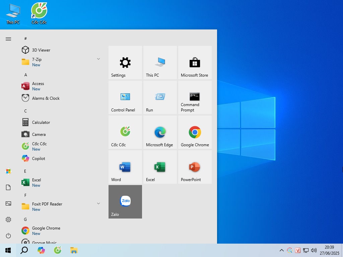Viewport: 343px width, 257px height.
Task: Click the Microsoft Edge tile
Action: coord(160,132)
